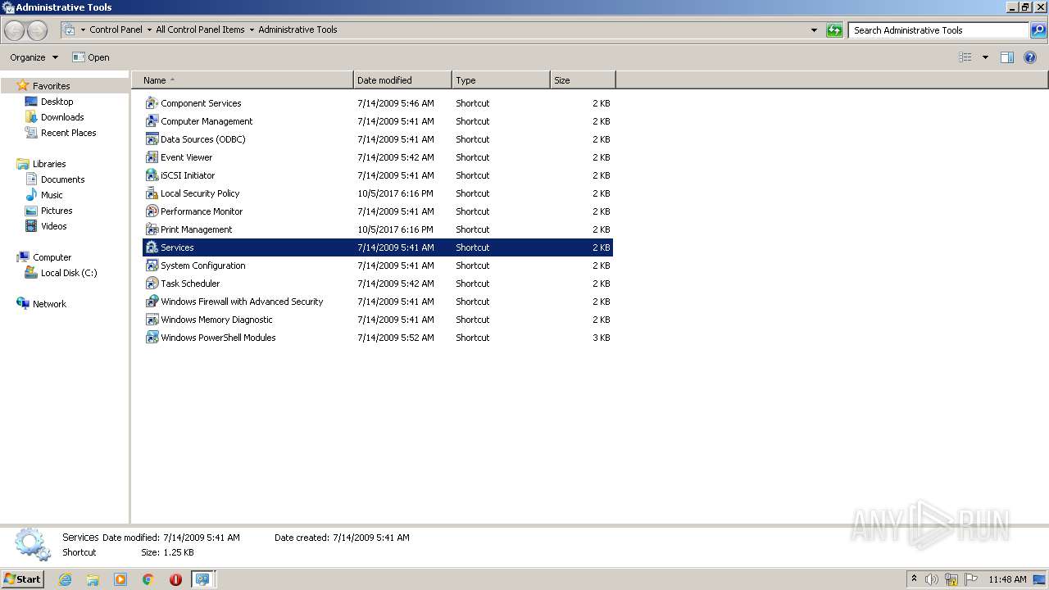Click the Windows PowerShell Modules icon
Viewport: 1049px width, 590px height.
(x=152, y=338)
